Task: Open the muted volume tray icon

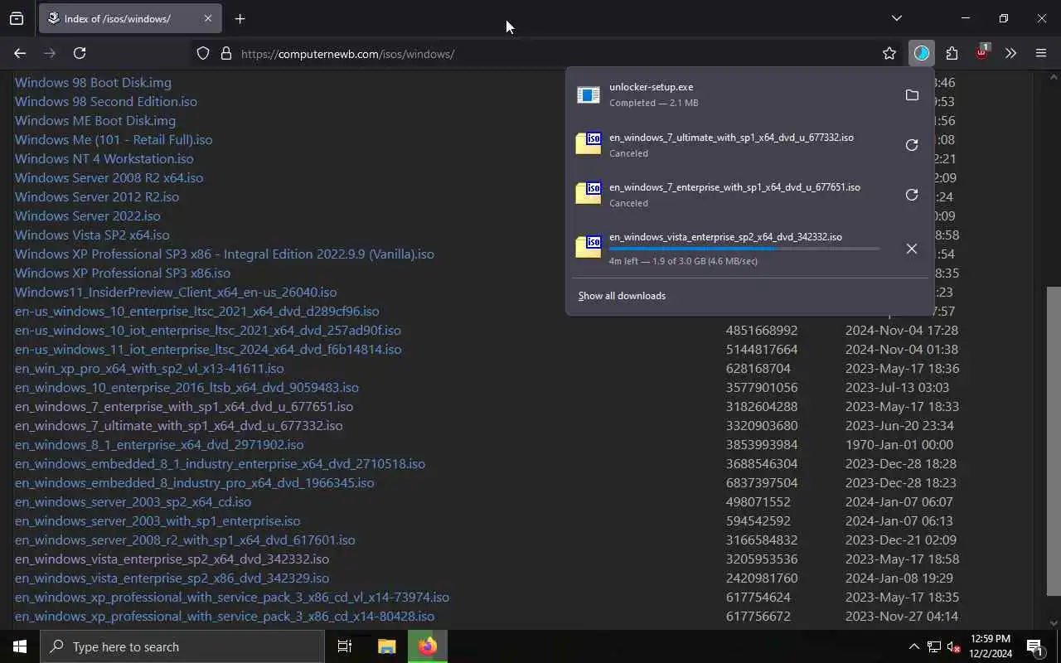Action: pyautogui.click(x=954, y=646)
